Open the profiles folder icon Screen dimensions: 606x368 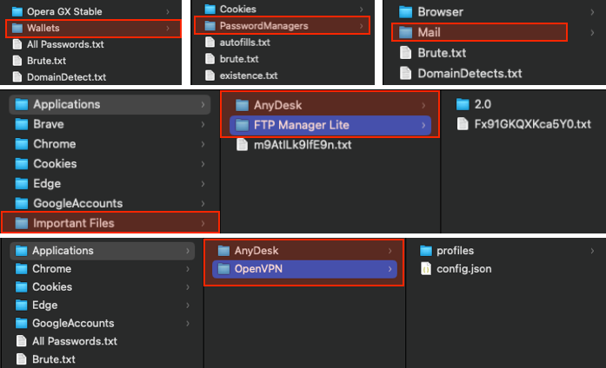coord(425,251)
